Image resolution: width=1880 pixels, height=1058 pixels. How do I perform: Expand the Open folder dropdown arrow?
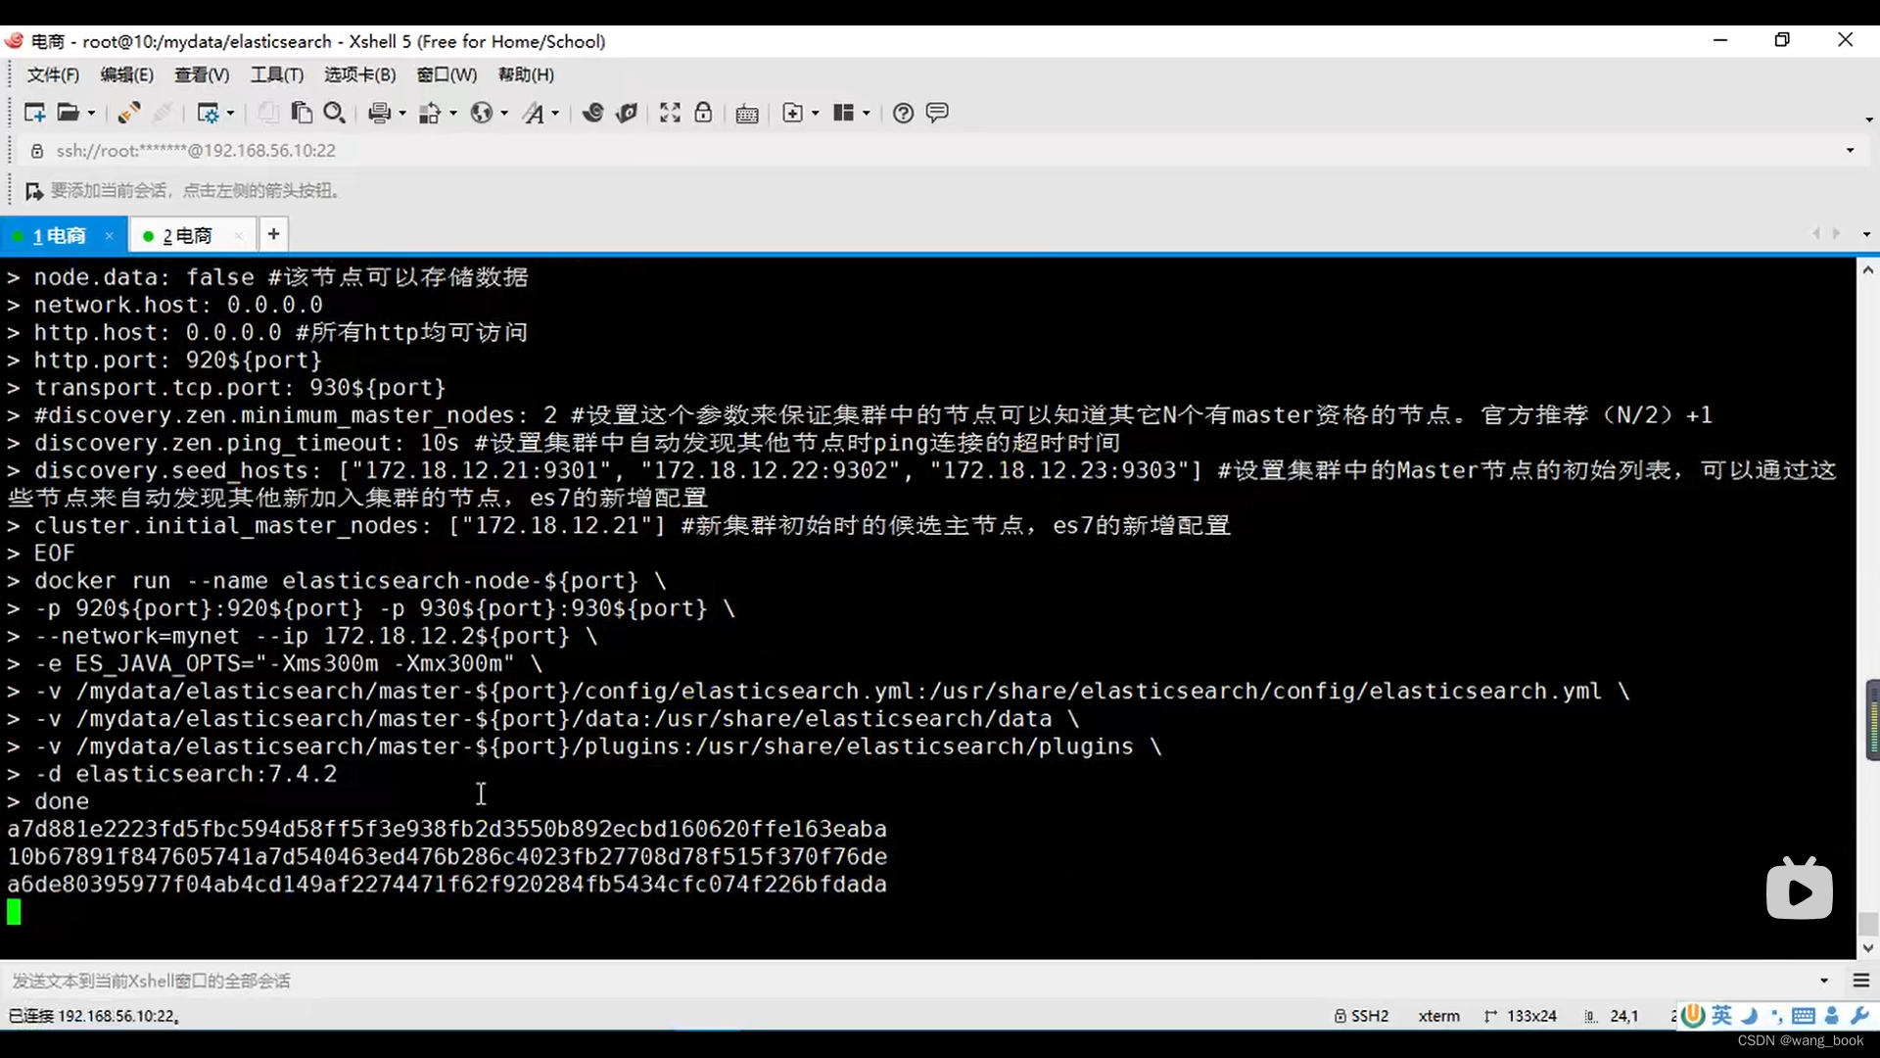tap(92, 114)
